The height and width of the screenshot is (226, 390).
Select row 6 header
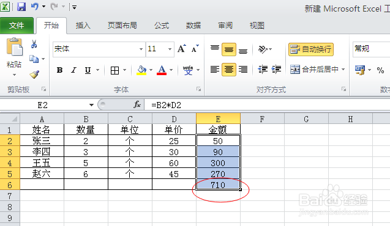click(10, 185)
